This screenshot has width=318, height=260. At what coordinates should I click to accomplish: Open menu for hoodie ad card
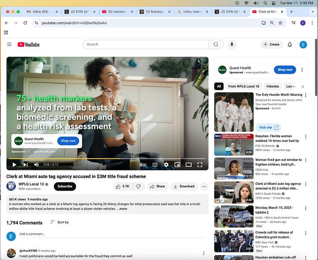[x=306, y=95]
